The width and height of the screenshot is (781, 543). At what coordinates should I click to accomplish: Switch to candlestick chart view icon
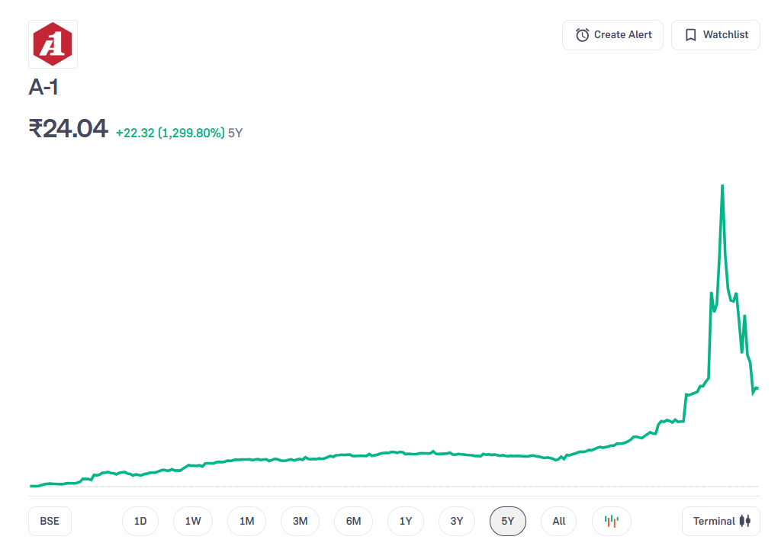611,522
